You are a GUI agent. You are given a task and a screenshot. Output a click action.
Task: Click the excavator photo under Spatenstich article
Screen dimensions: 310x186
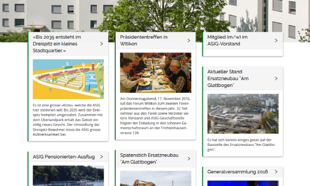click(155, 179)
